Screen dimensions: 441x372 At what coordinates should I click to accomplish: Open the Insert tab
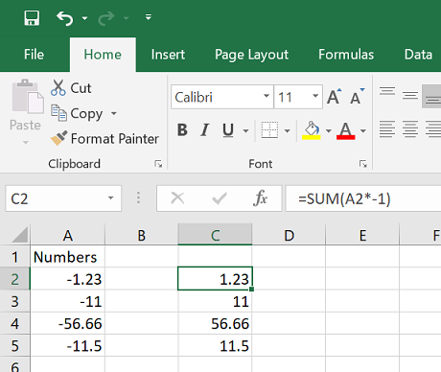[x=168, y=55]
